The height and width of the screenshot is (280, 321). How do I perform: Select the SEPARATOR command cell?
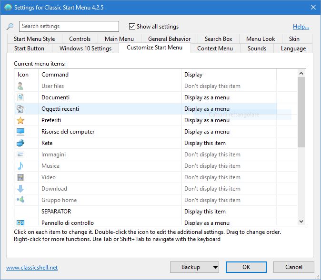click(x=110, y=212)
